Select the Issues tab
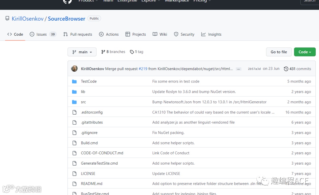Image resolution: width=319 pixels, height=195 pixels. pyautogui.click(x=43, y=34)
